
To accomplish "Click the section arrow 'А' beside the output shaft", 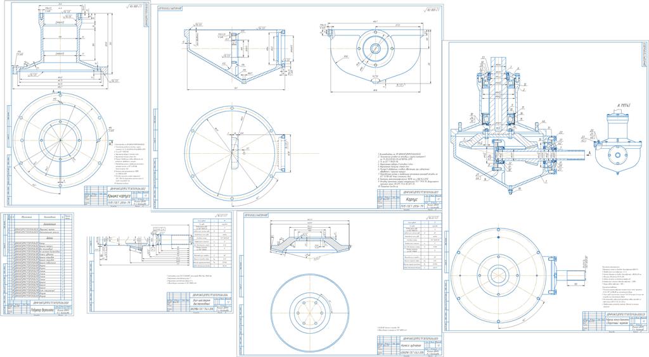I will coord(589,154).
